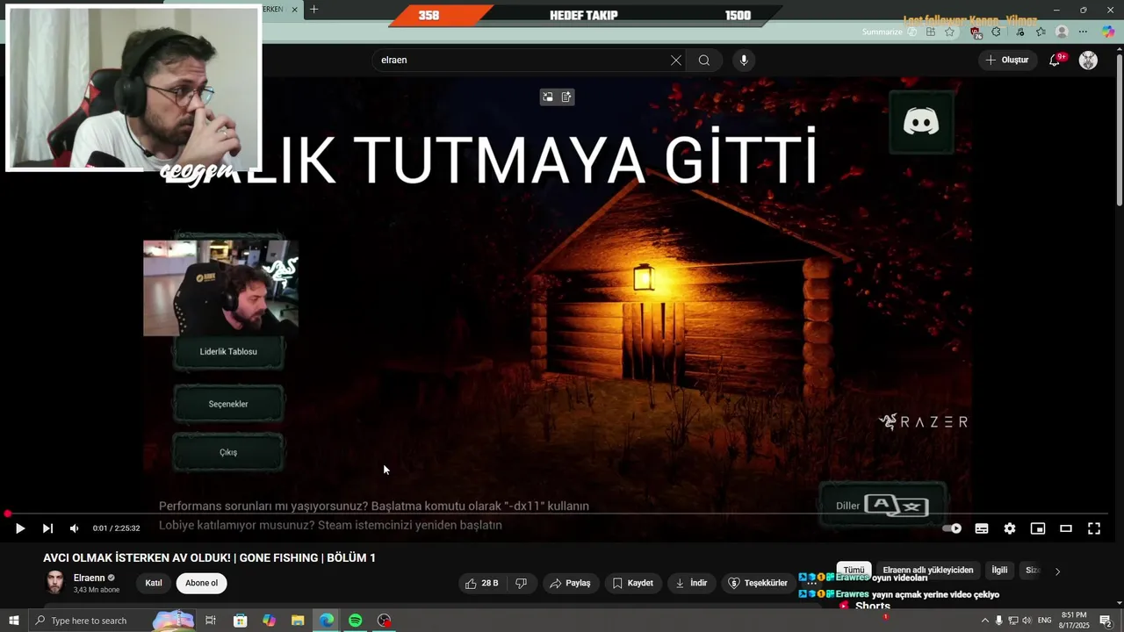The image size is (1124, 632).
Task: Open the Windows Start menu
Action: (x=13, y=621)
